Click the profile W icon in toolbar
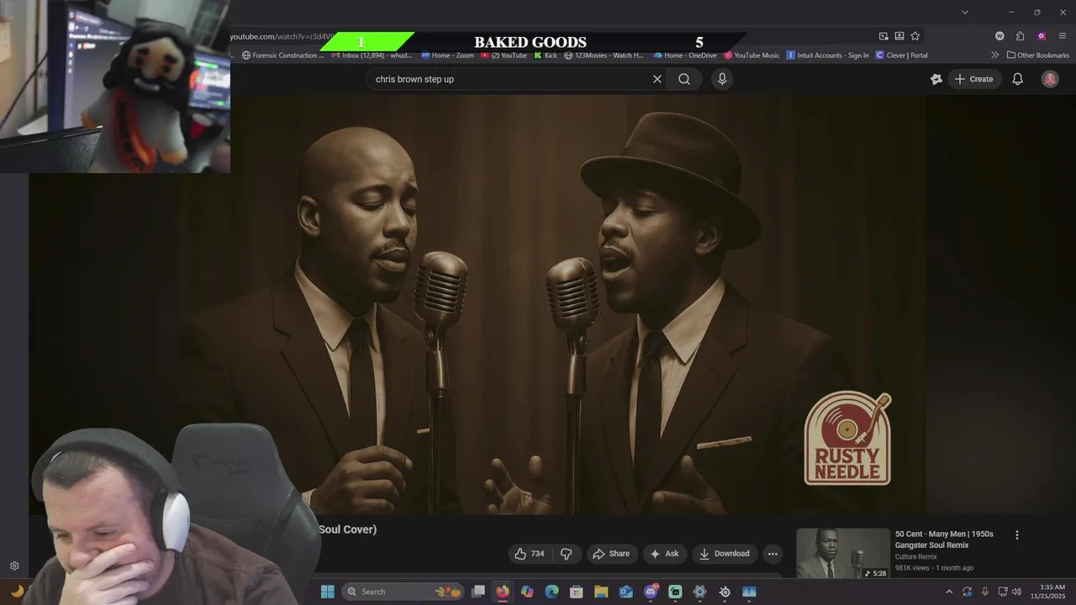 (x=1000, y=36)
